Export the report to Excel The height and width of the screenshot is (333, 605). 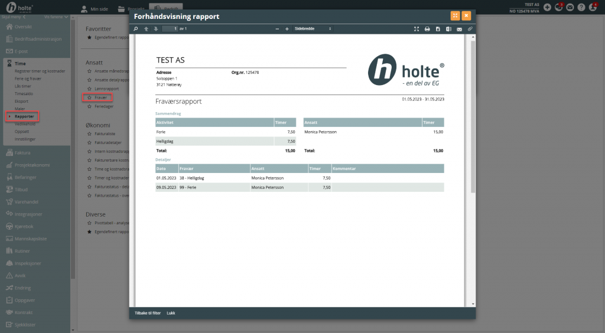coord(448,29)
